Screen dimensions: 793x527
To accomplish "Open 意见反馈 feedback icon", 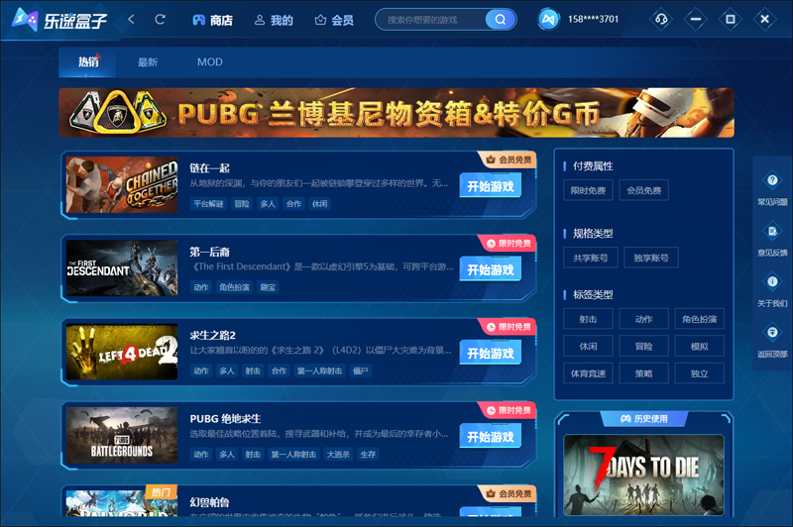I will [x=772, y=231].
